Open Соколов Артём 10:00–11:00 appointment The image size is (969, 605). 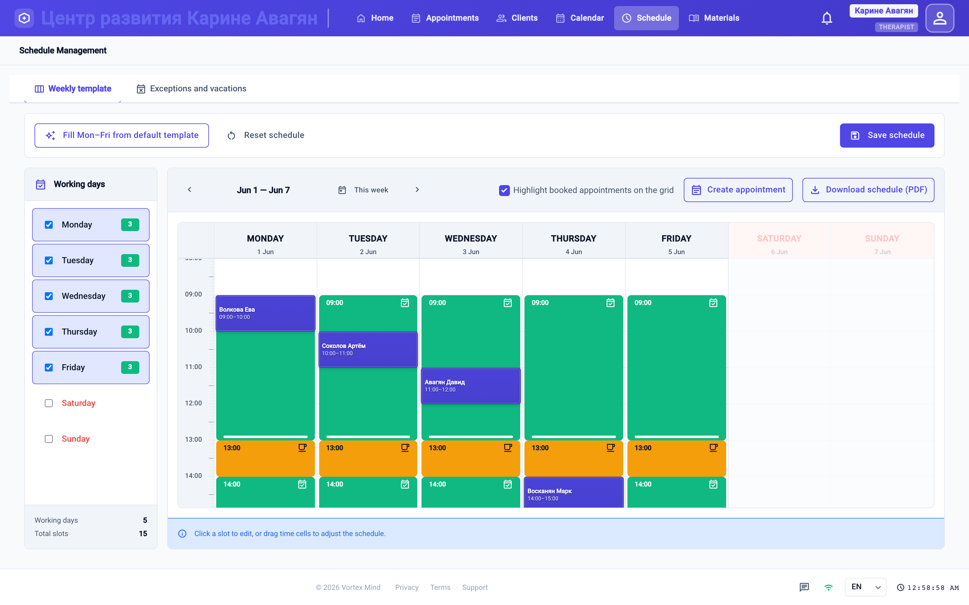(x=368, y=349)
